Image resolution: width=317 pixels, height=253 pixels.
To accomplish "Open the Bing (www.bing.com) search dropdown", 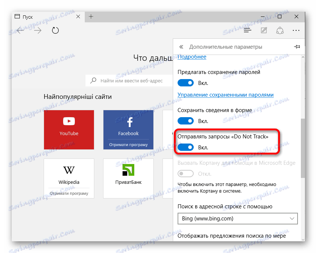I will point(237,219).
